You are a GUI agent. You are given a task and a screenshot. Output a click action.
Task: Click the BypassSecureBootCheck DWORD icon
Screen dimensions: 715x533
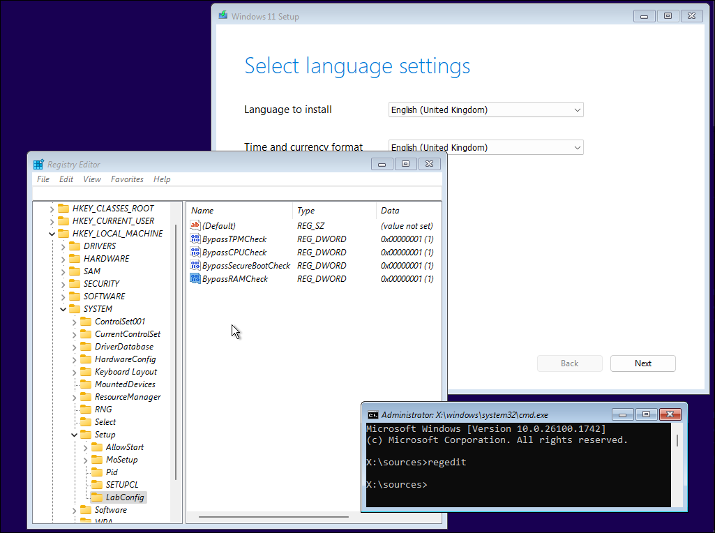[x=195, y=266]
